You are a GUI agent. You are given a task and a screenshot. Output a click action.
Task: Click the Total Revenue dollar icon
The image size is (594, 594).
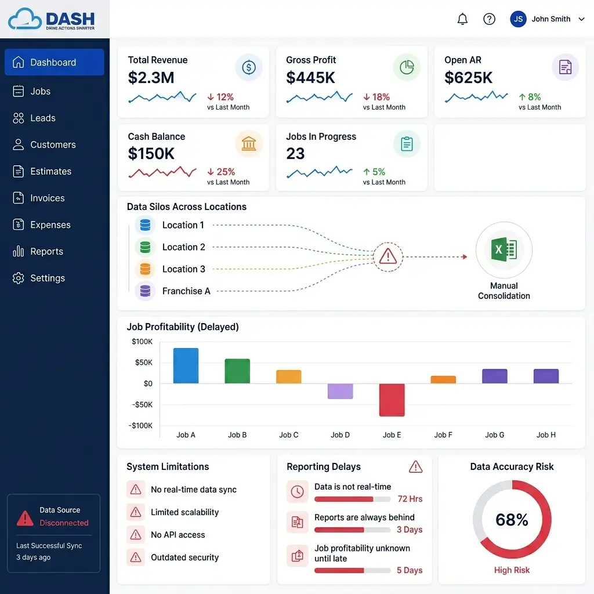(x=248, y=67)
